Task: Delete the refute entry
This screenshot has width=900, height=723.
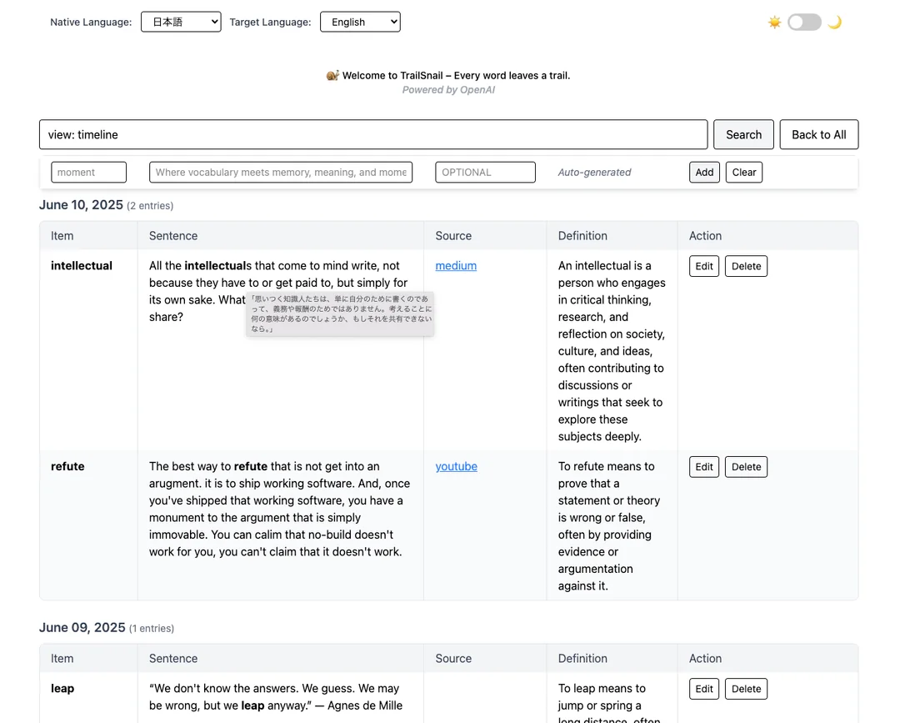Action: (x=746, y=467)
